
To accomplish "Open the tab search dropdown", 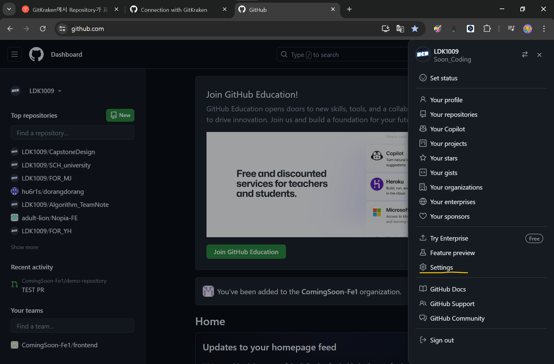I will (9, 9).
